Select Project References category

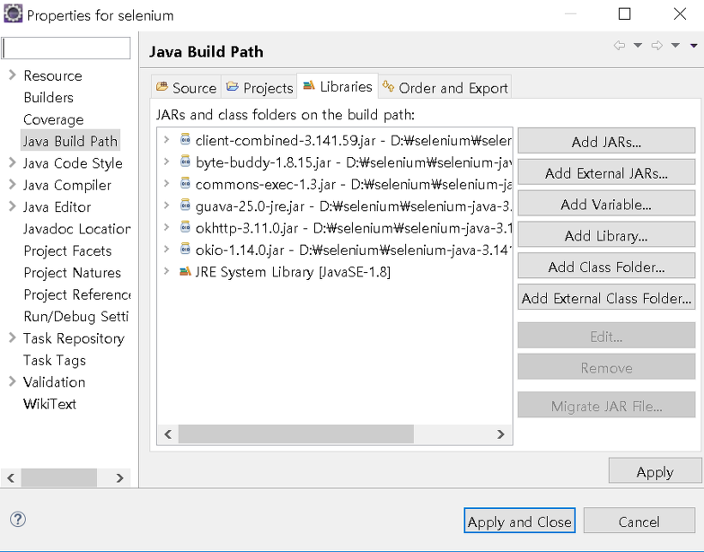click(x=76, y=294)
